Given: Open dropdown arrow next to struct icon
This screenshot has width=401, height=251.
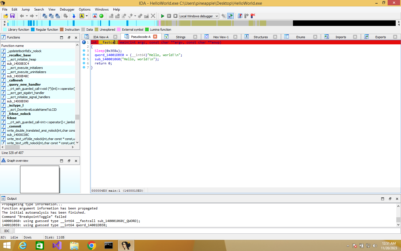Looking at the screenshot, I should point(135,16).
